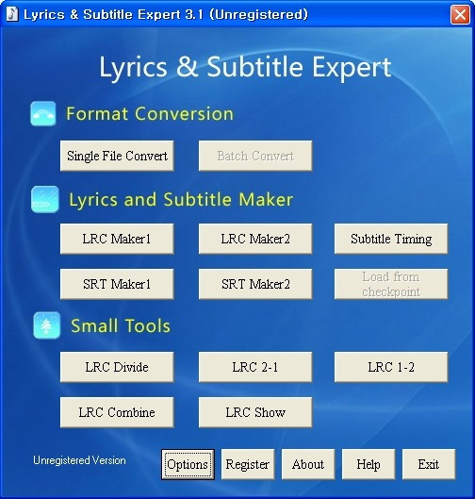
Task: Click the Lyrics and Subtitle Maker icon
Action: pyautogui.click(x=45, y=199)
